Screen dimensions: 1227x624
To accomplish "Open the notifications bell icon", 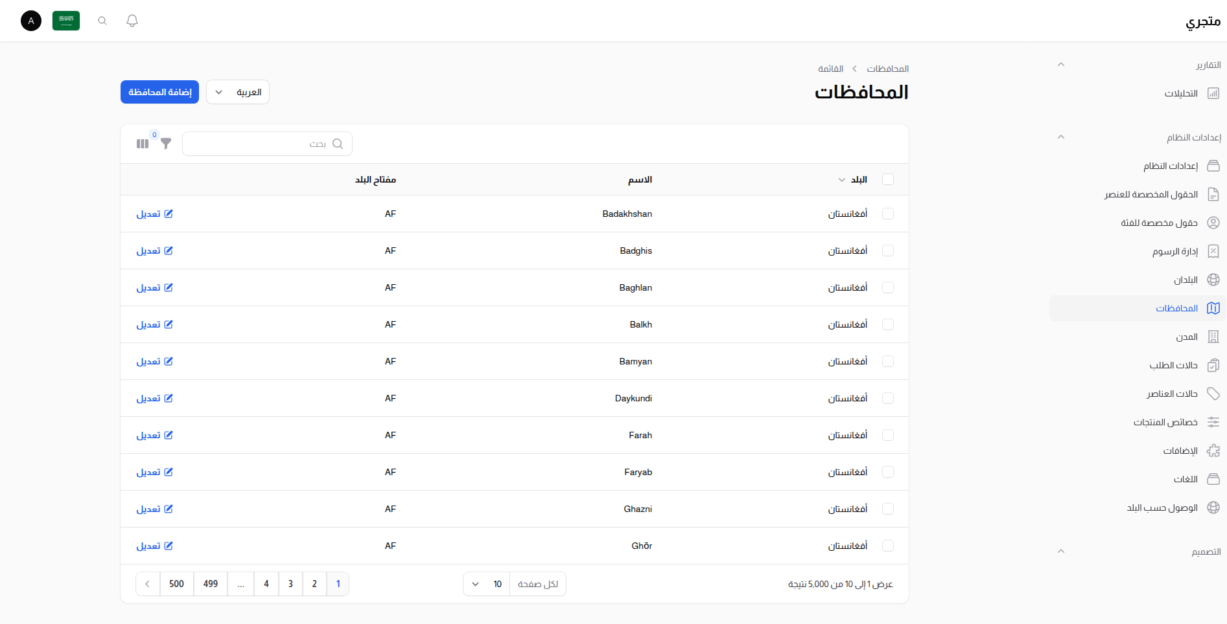I will 132,20.
